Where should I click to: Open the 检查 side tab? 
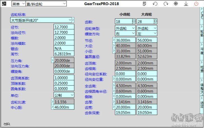pyautogui.click(x=202, y=69)
